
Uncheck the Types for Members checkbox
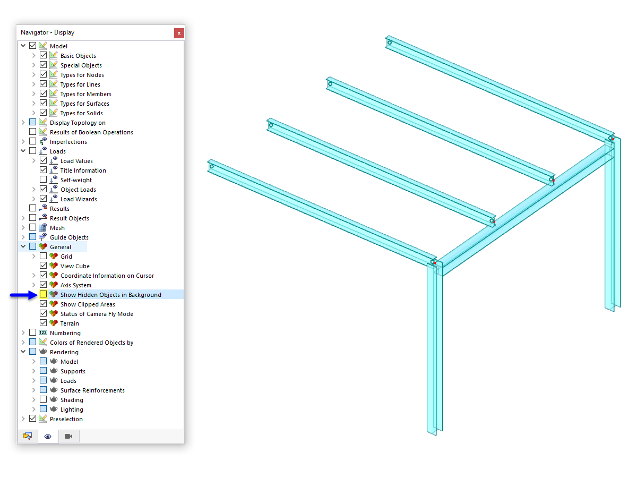[43, 93]
